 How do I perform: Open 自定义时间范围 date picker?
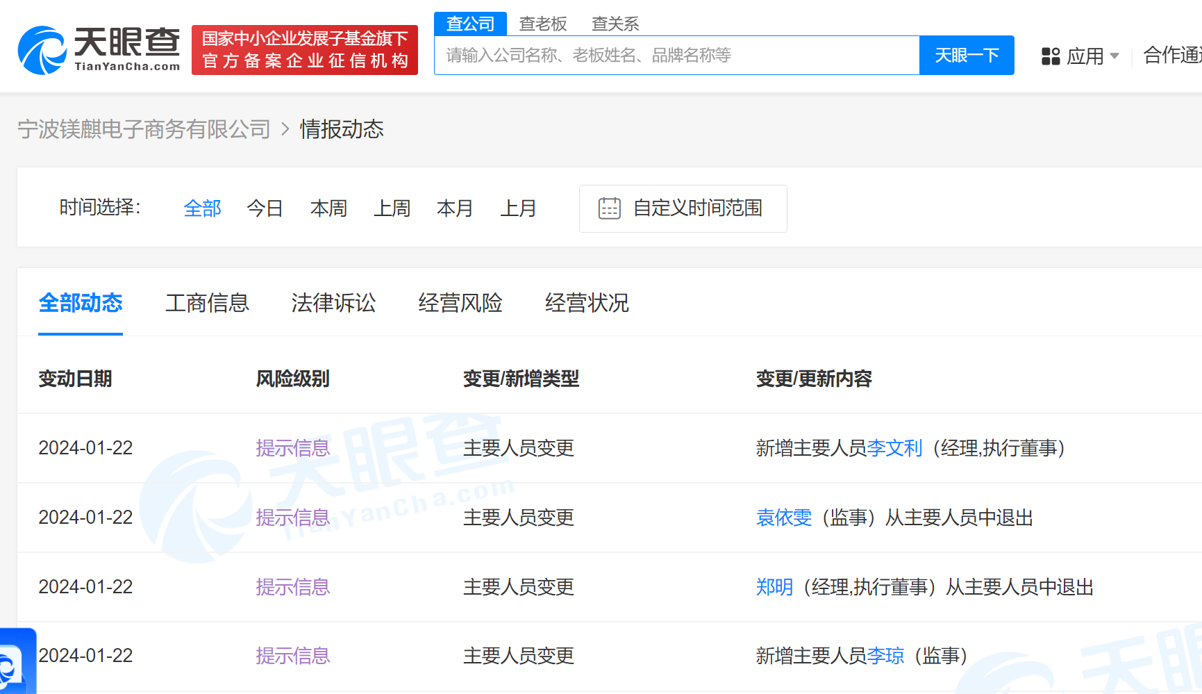683,208
